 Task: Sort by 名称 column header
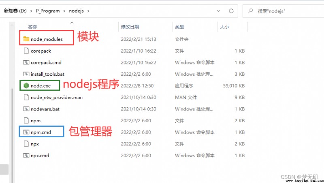point(32,27)
